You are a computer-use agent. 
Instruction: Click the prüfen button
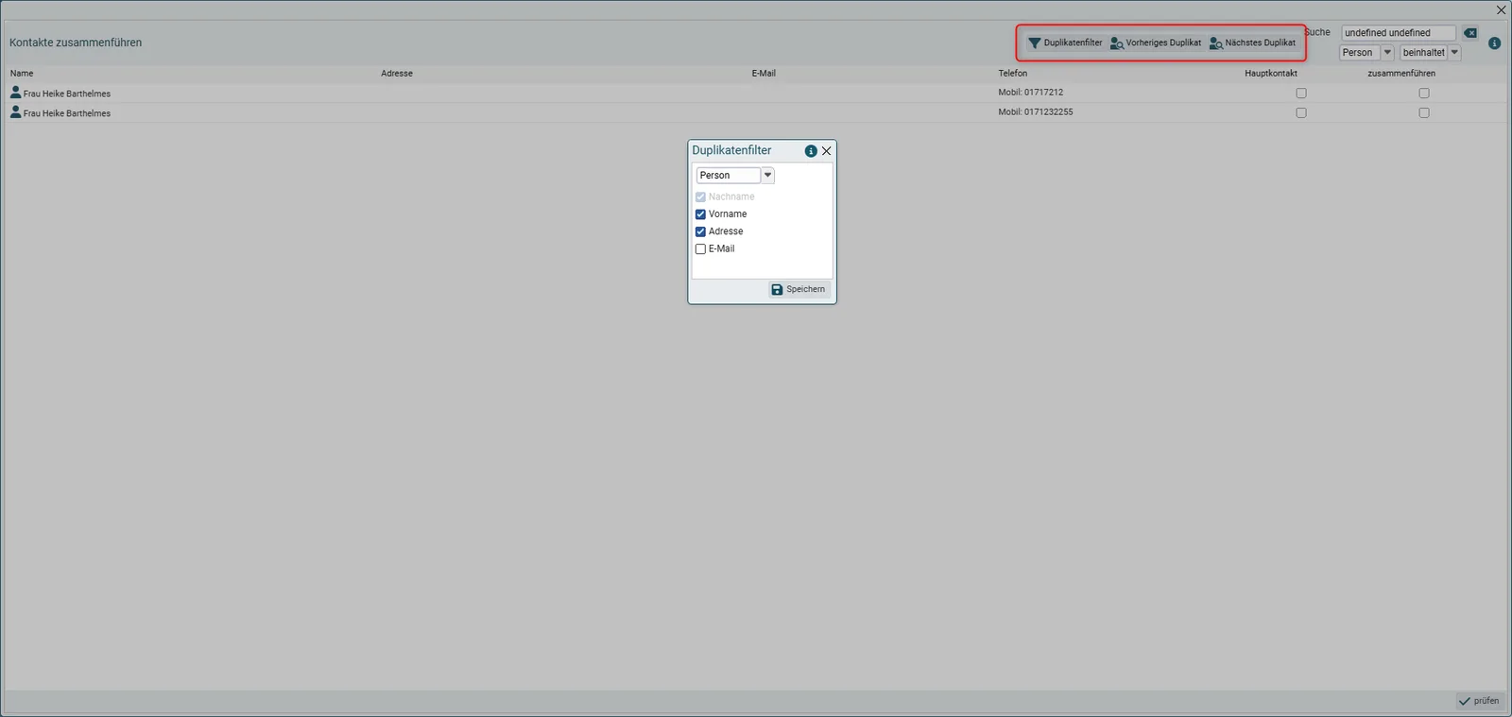[x=1479, y=701]
